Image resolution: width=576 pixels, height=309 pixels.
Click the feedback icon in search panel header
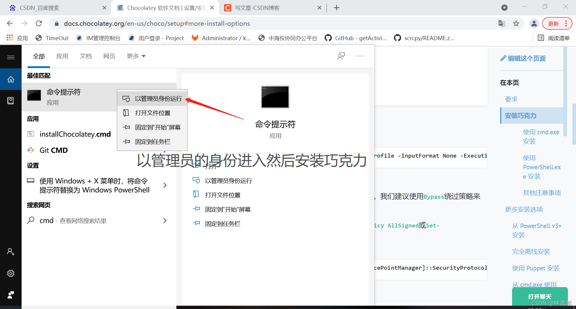341,56
